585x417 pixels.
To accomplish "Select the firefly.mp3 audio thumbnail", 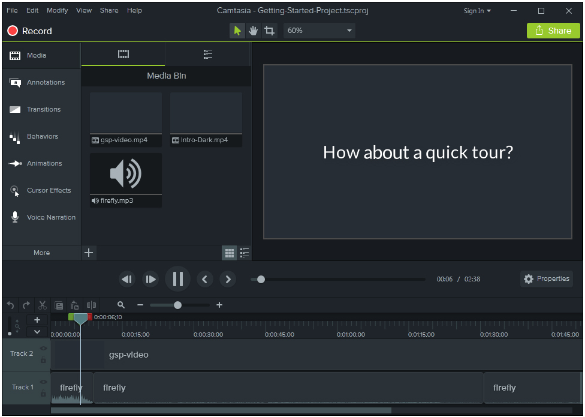I will tap(126, 180).
